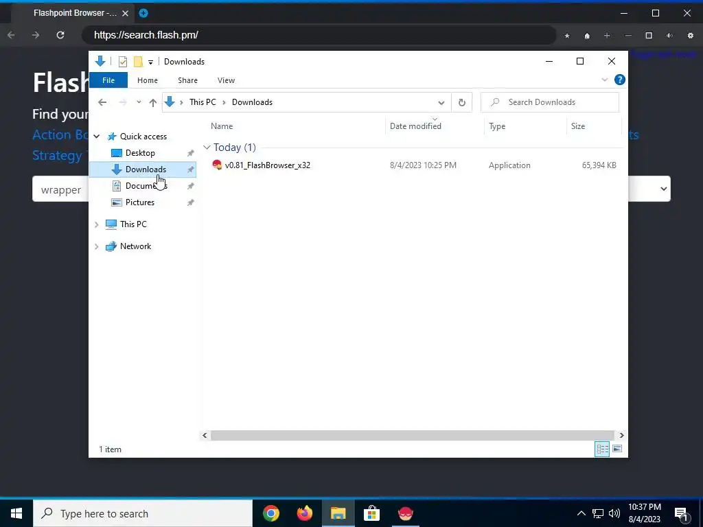
Task: Click the square fullscreen icon in Flashpoint toolbar
Action: 649,36
